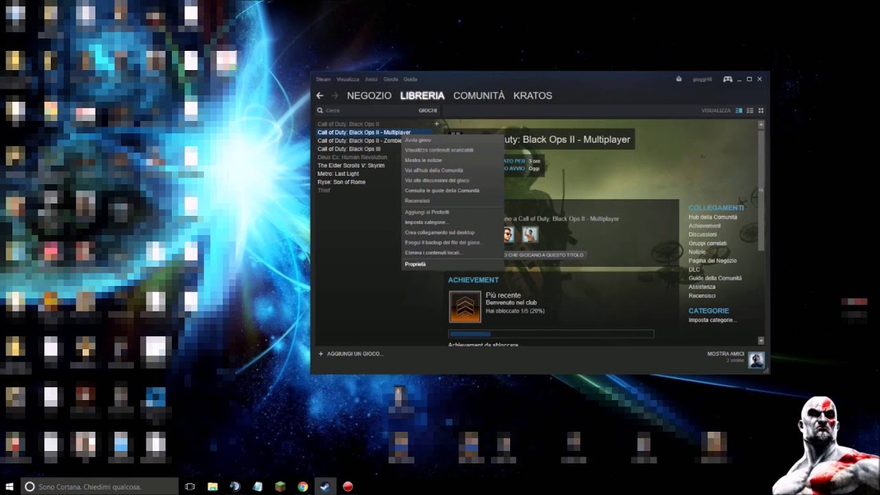
Task: Click the crescent-shaped taskbar icon
Action: [x=235, y=486]
